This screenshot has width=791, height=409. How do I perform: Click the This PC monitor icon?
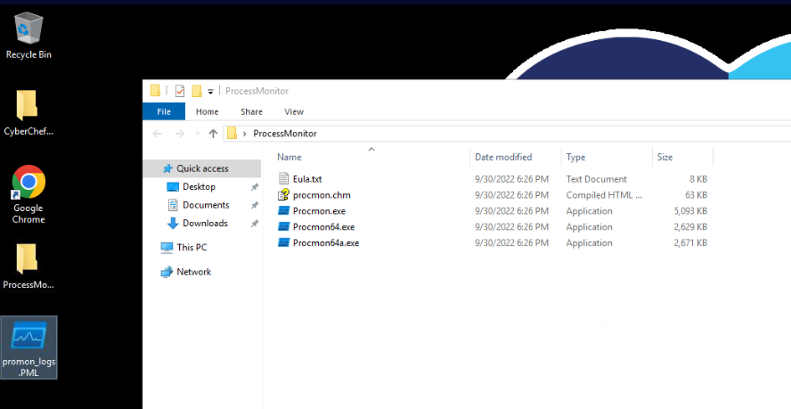click(167, 248)
